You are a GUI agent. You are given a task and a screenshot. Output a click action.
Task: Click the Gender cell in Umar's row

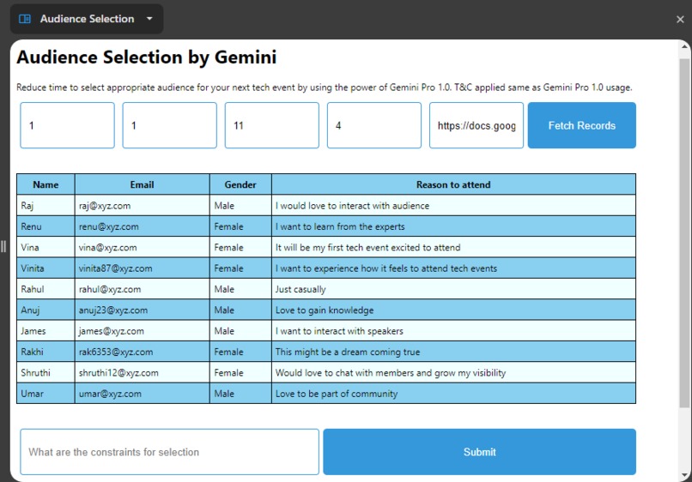pyautogui.click(x=240, y=394)
